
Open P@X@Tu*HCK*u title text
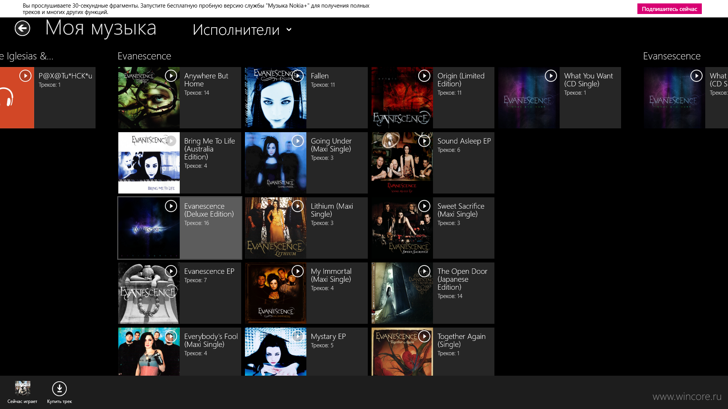click(65, 76)
